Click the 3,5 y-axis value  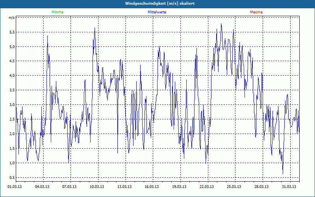click(12, 90)
